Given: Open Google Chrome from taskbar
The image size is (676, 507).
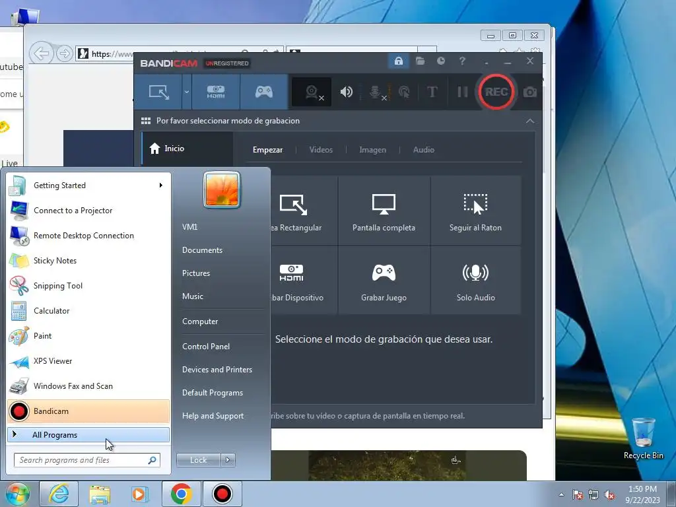Looking at the screenshot, I should 181,494.
